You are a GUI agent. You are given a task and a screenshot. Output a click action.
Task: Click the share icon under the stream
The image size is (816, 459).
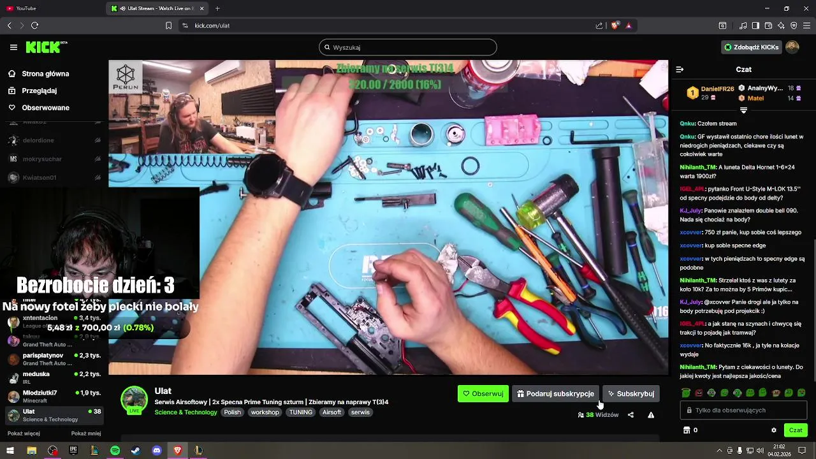pyautogui.click(x=630, y=415)
